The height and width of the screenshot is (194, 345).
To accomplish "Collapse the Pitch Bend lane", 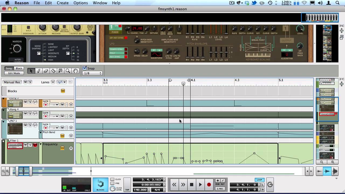I will click(41, 133).
